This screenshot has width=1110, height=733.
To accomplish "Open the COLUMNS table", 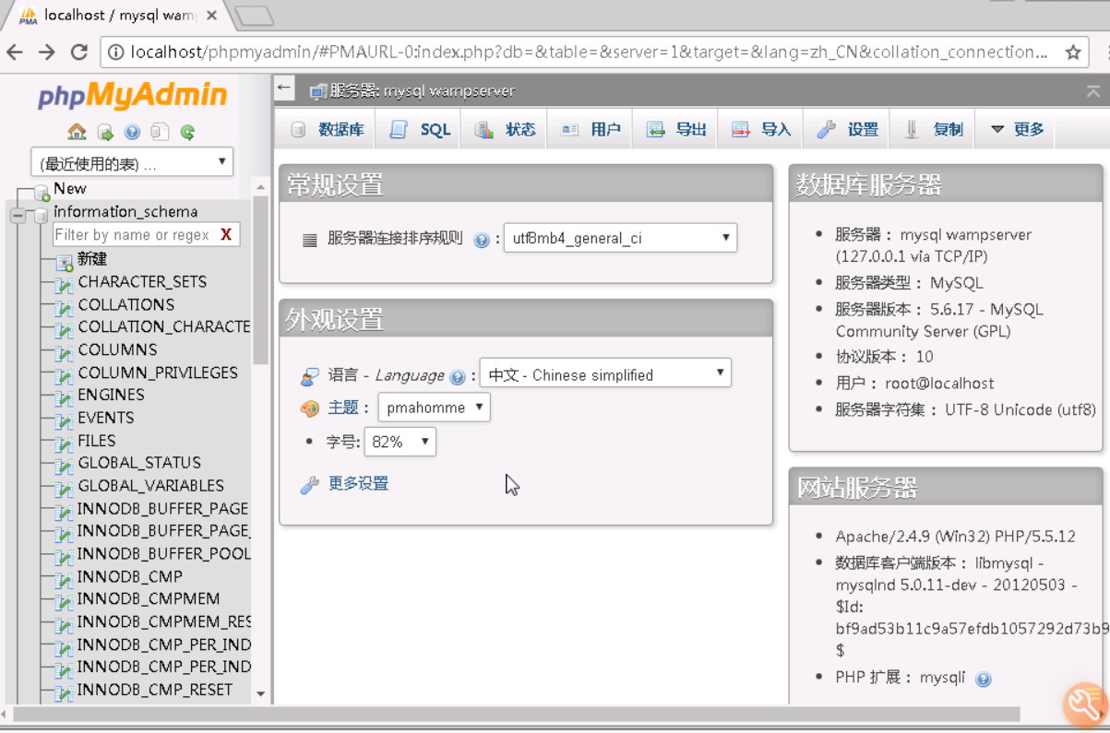I will 117,349.
